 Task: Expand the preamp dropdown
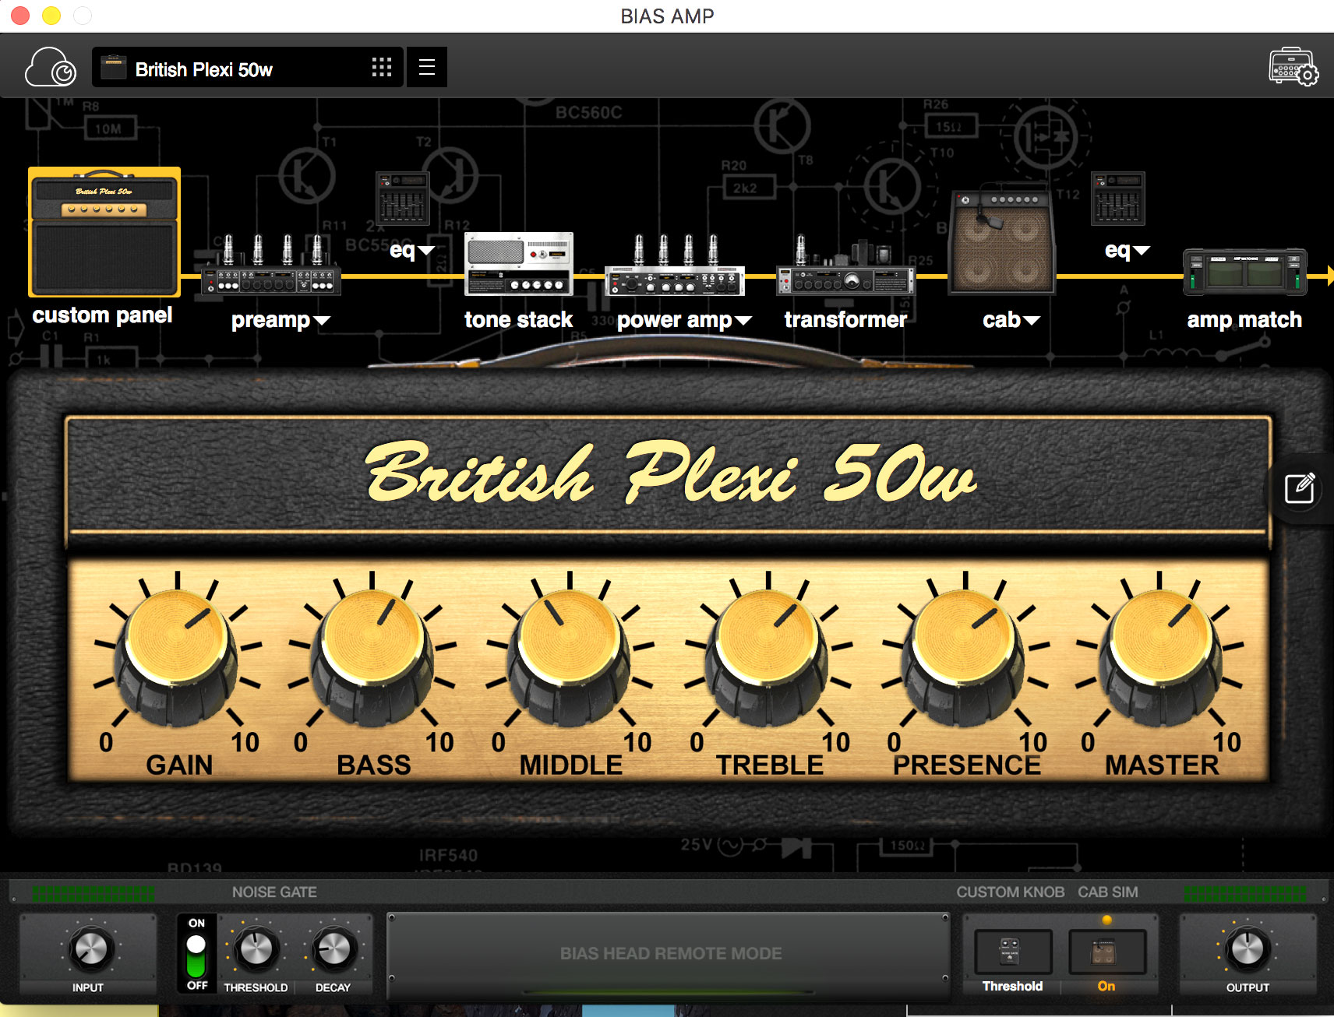281,320
